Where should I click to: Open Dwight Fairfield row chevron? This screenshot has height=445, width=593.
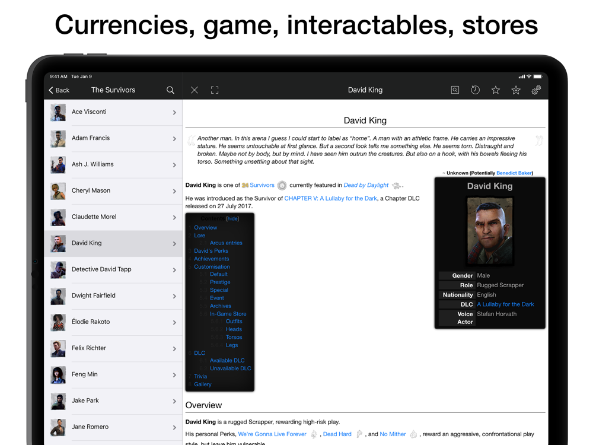pos(174,296)
